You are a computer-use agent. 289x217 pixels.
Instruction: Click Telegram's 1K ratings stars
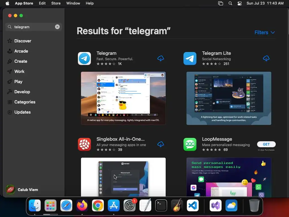point(106,64)
